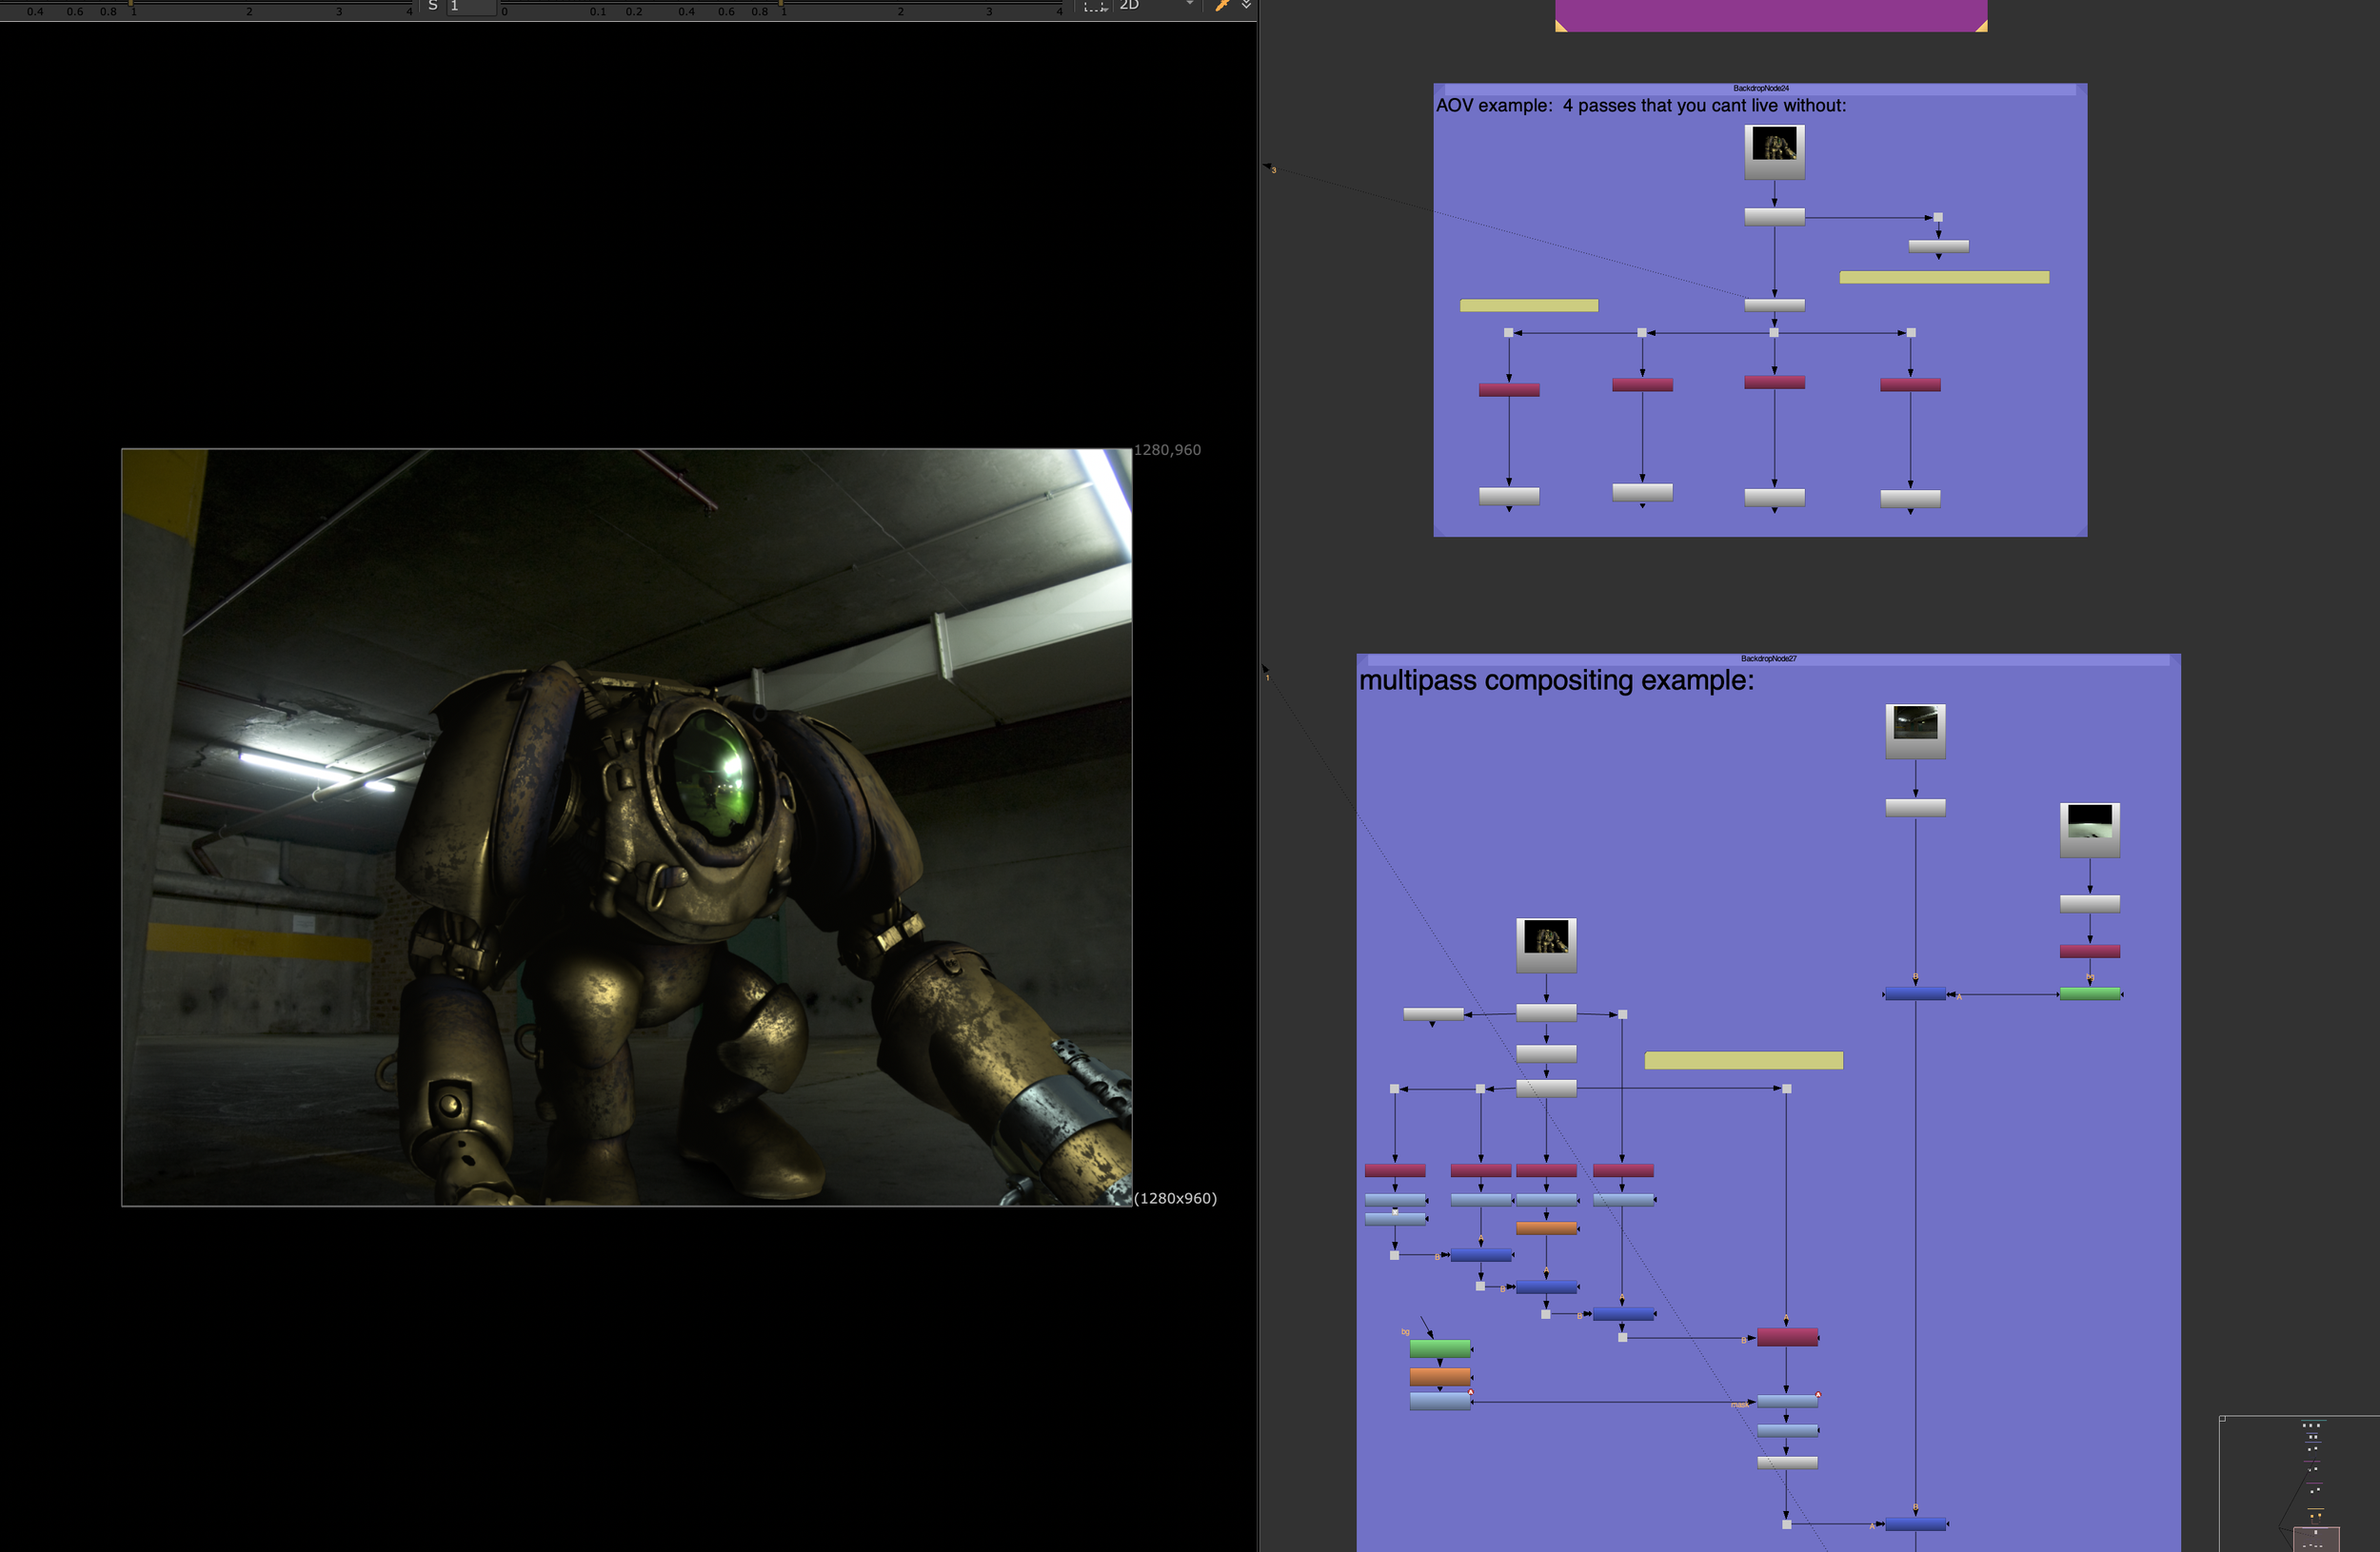Click the node graph navigator minimap
The image size is (2380, 1552).
(2300, 1484)
